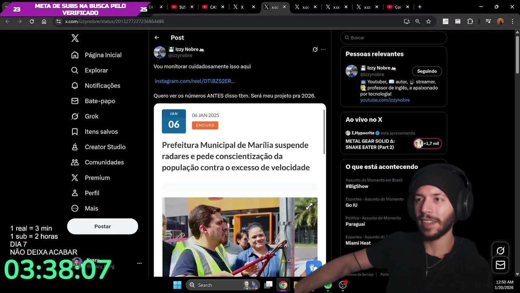Open Windows Start menu
Screen dimensions: 520x293
click(x=178, y=285)
